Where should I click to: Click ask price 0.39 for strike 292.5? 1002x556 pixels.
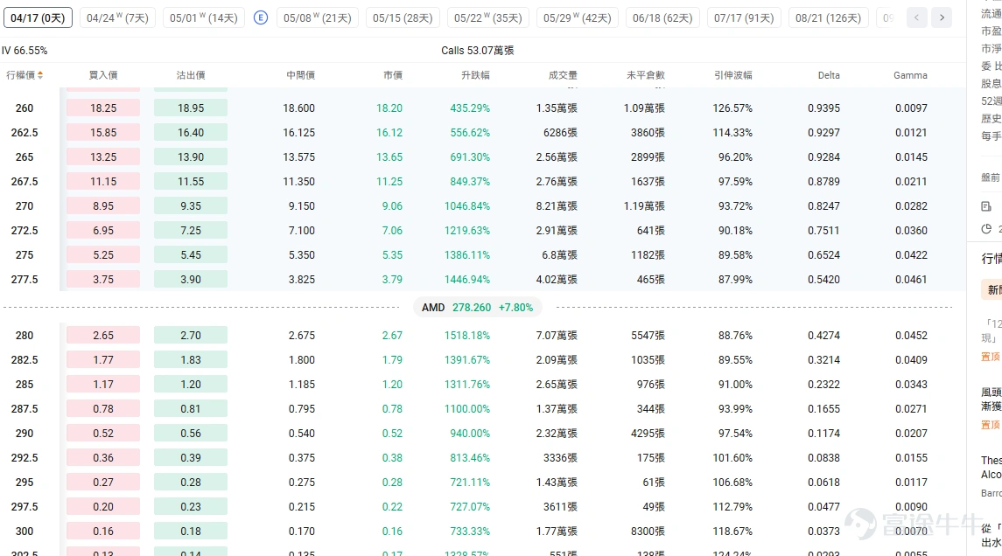coord(191,458)
